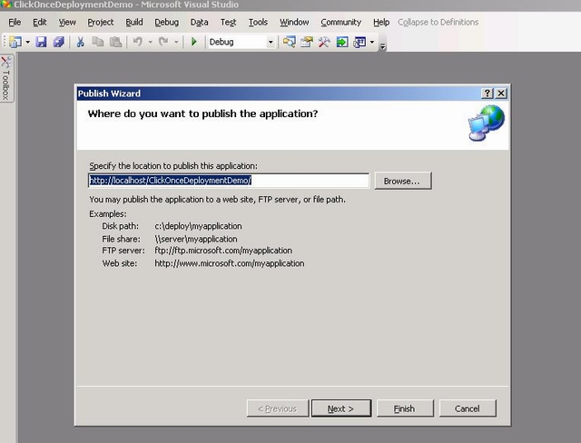581x443 pixels.
Task: Click Collapse to Definitions in the menu bar
Action: tap(438, 22)
